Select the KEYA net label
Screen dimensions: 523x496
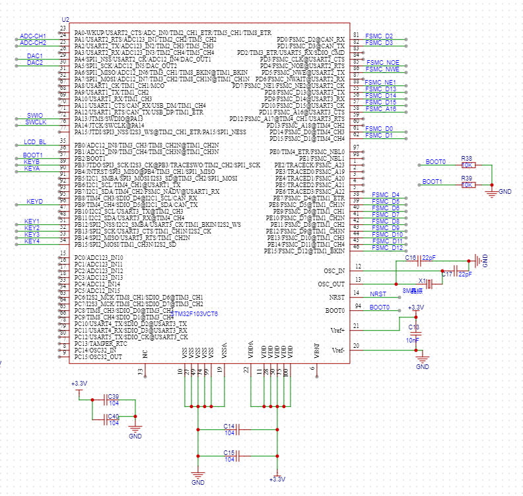point(32,169)
